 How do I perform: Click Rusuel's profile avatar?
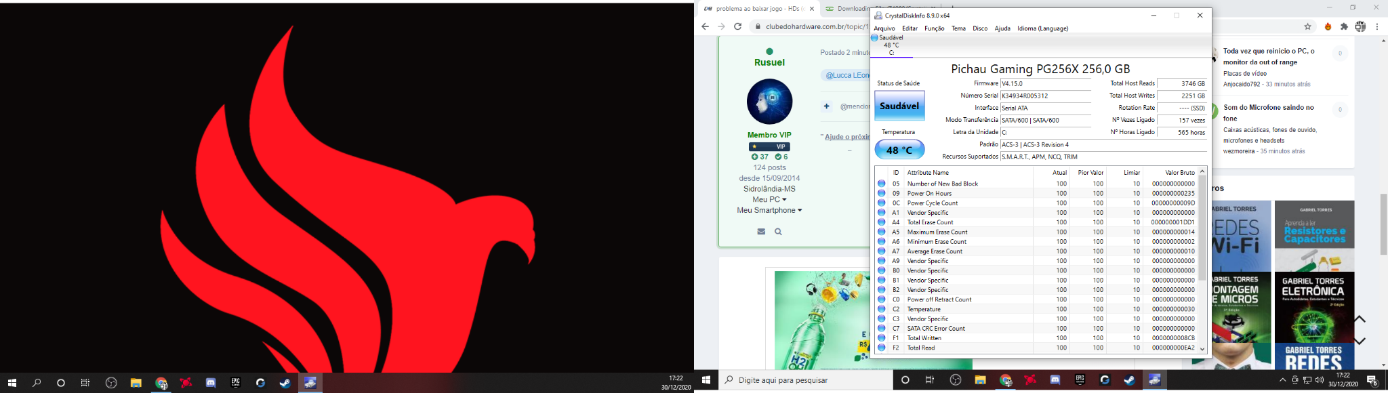769,102
